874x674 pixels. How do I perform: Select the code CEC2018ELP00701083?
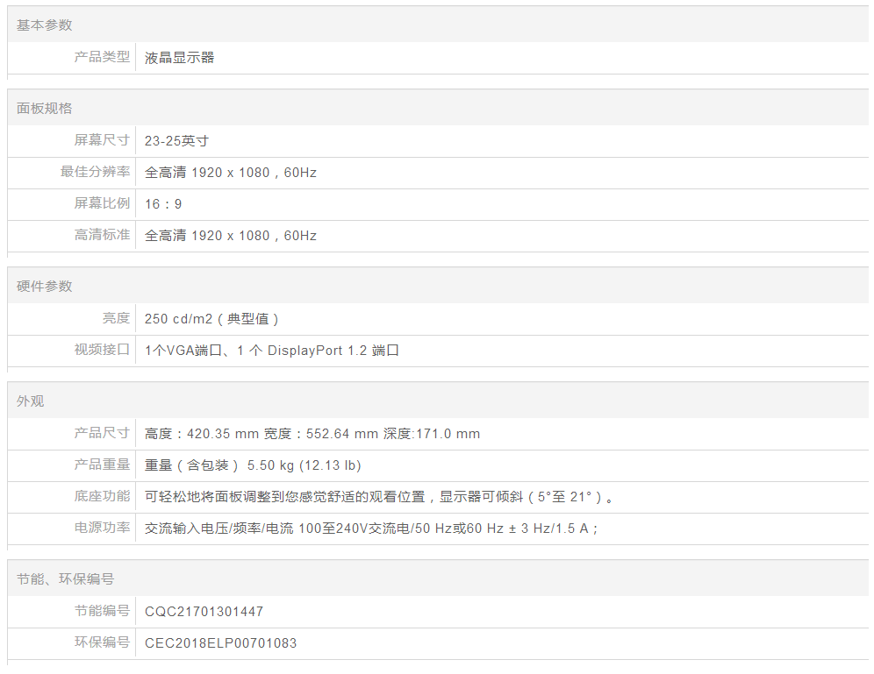point(220,643)
